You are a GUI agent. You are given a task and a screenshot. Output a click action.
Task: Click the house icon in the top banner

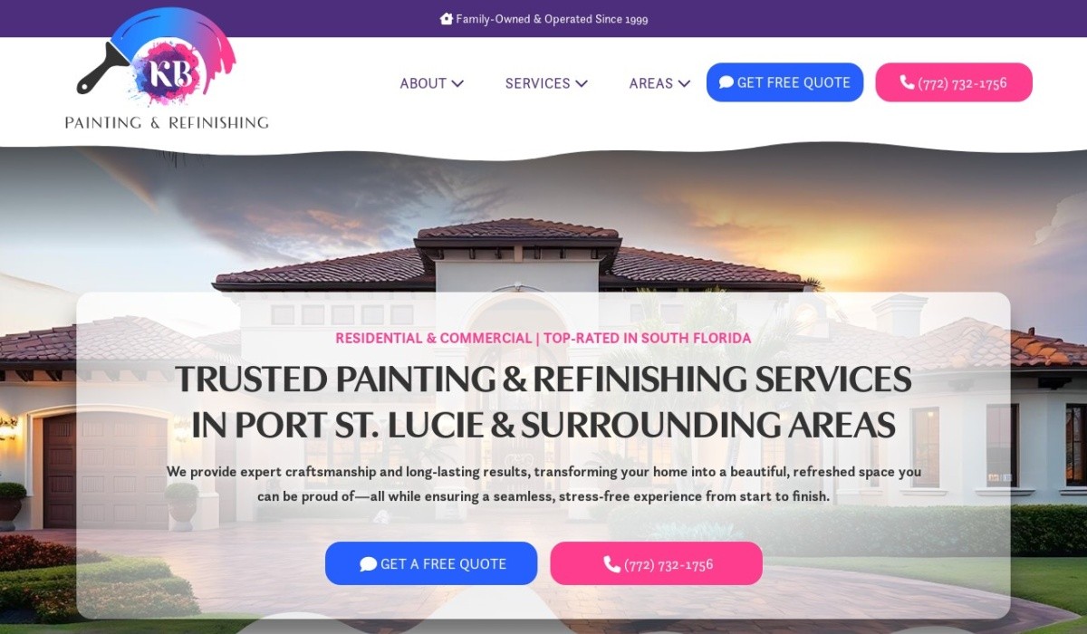coord(446,18)
